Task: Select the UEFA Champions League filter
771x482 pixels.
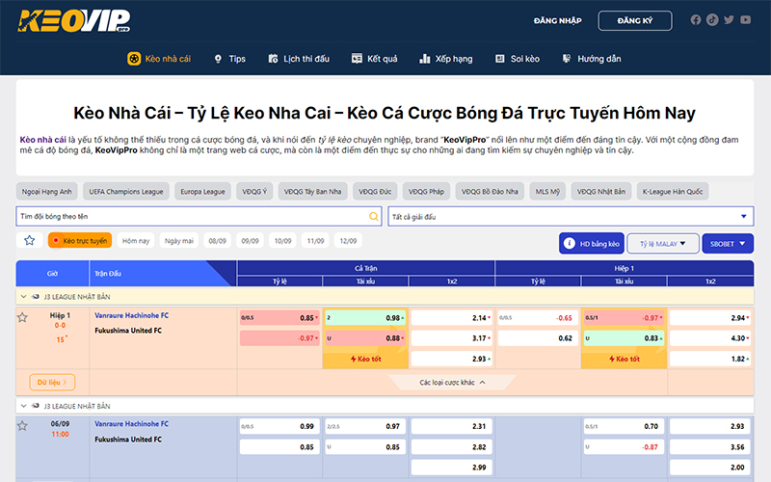Action: [139, 191]
